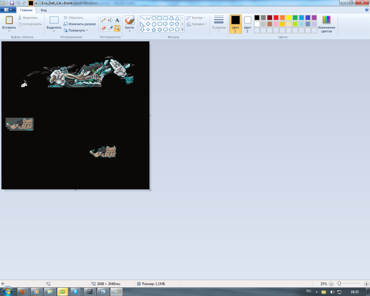Select the Magnifier tool

coord(117,28)
